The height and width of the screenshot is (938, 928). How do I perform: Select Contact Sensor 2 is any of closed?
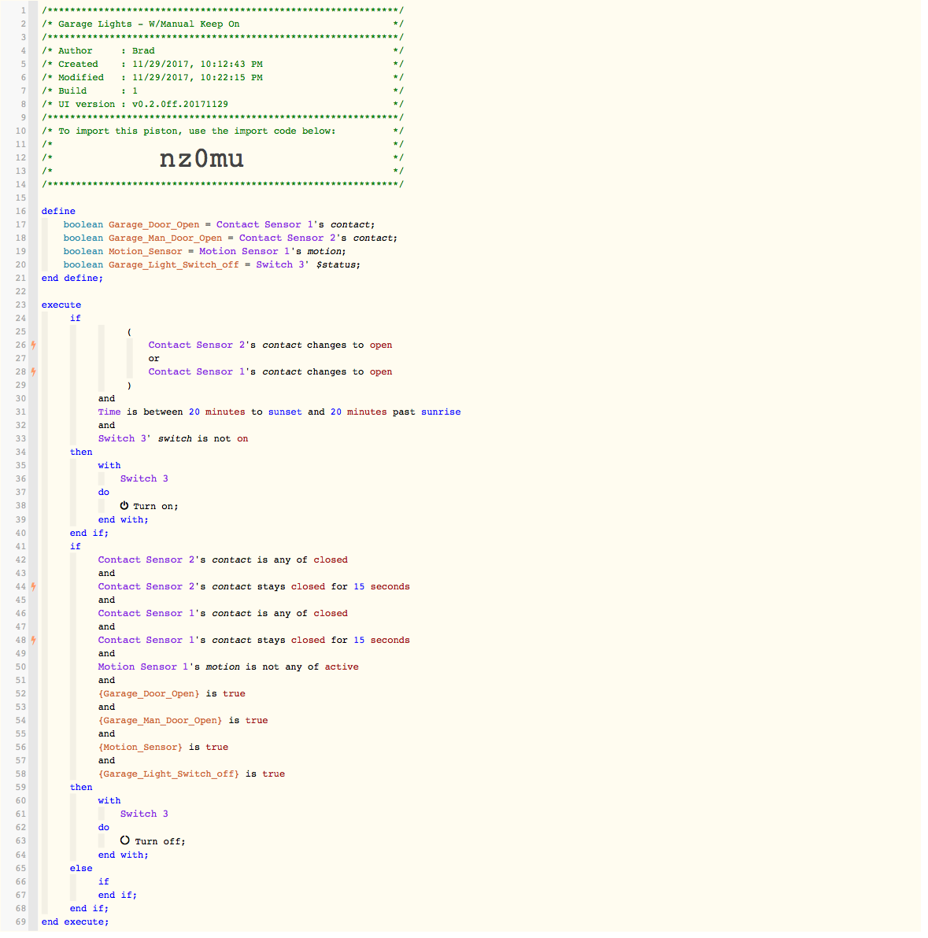point(223,560)
